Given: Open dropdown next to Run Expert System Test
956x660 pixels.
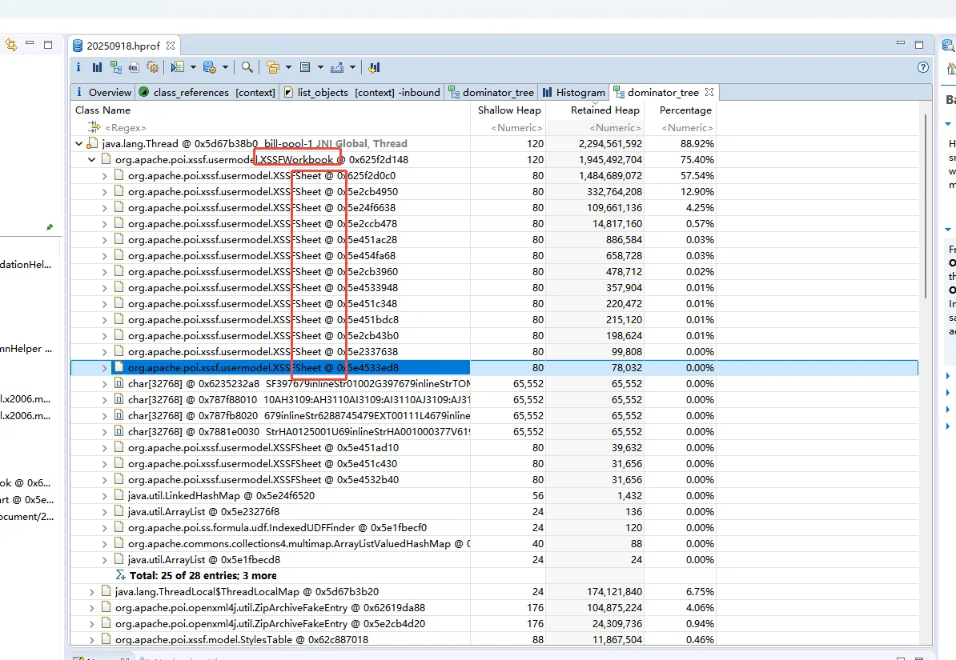Looking at the screenshot, I should pyautogui.click(x=193, y=67).
